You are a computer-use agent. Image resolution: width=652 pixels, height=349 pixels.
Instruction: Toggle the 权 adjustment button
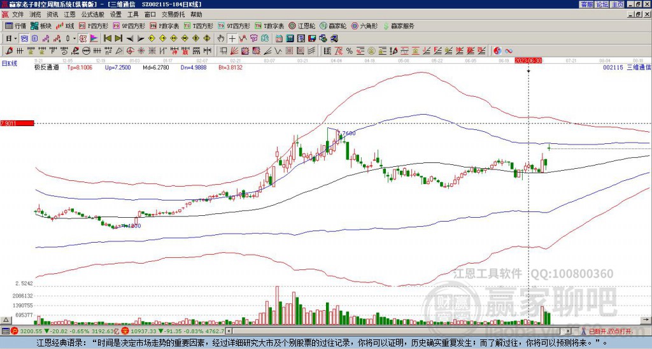pyautogui.click(x=83, y=38)
